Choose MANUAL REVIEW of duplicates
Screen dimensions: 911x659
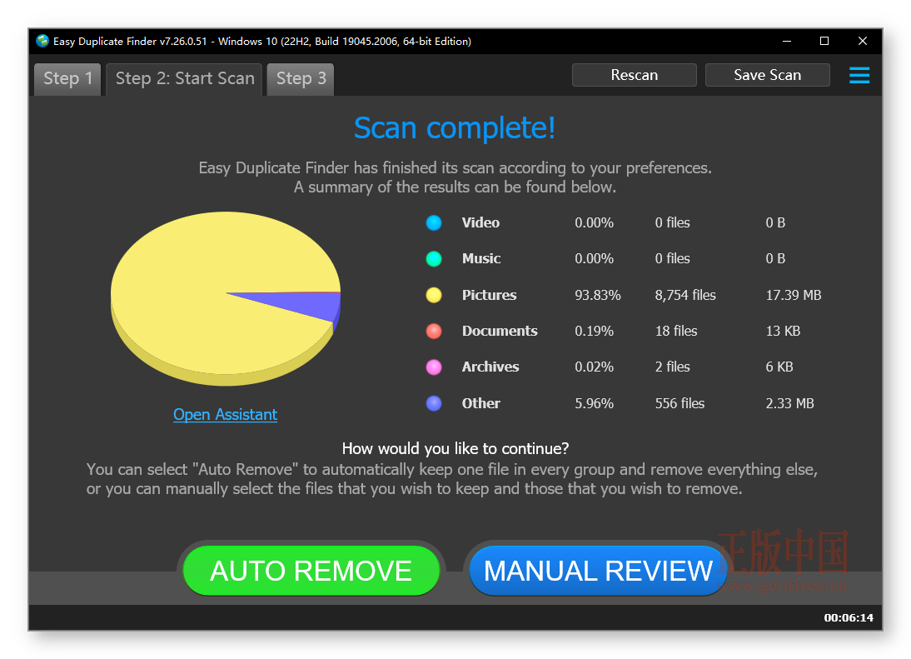pos(598,571)
